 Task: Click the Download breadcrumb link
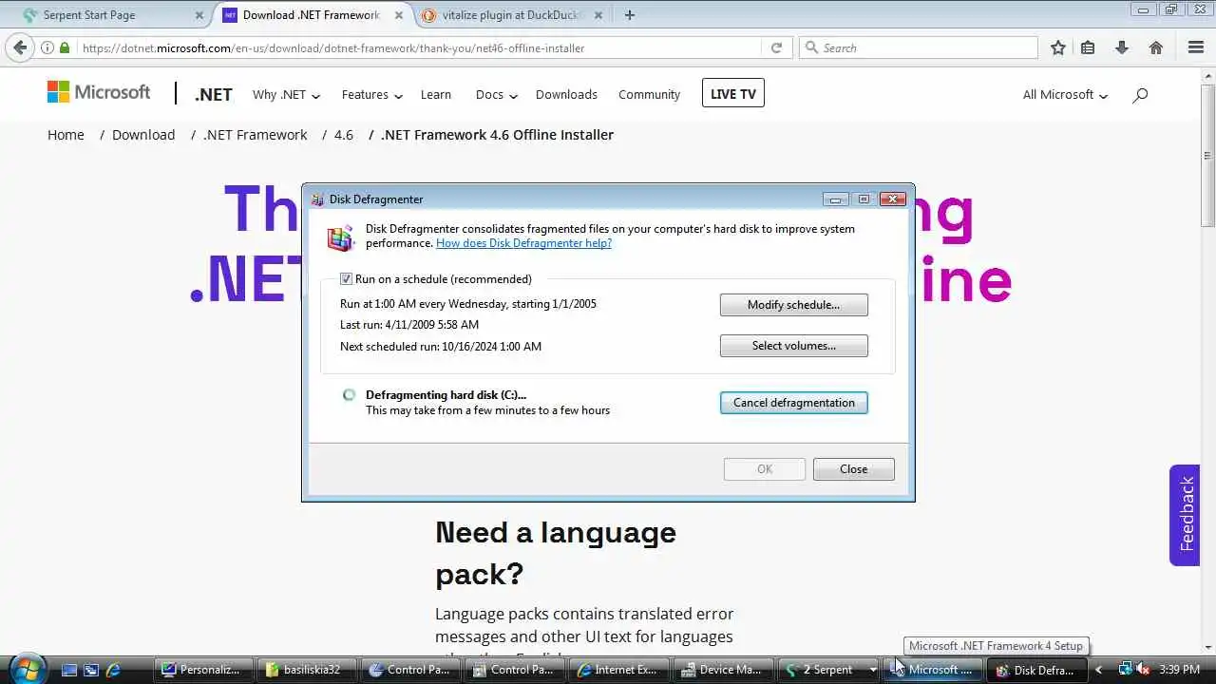(x=143, y=135)
